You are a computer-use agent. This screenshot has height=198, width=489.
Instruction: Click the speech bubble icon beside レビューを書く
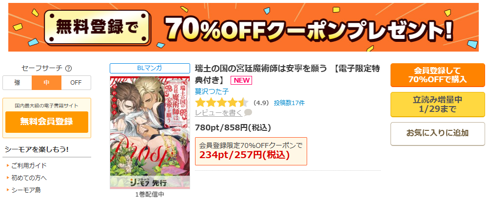(x=248, y=112)
